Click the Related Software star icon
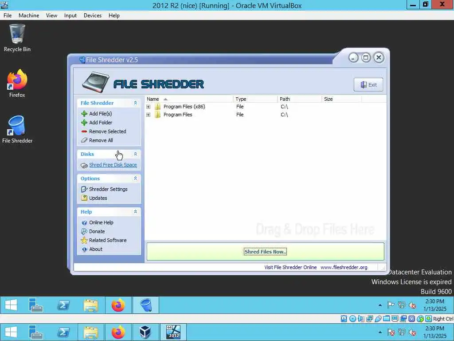 coord(84,240)
